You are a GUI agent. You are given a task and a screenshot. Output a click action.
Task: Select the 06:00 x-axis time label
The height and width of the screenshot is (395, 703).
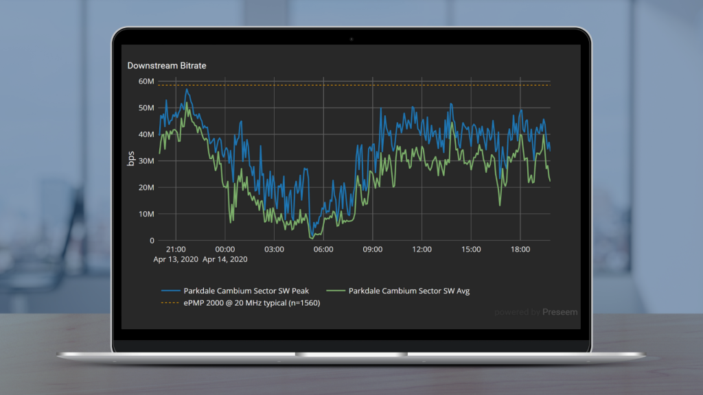pyautogui.click(x=323, y=250)
